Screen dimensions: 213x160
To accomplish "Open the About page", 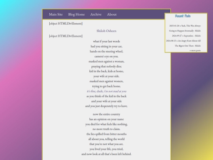I will (112, 15).
